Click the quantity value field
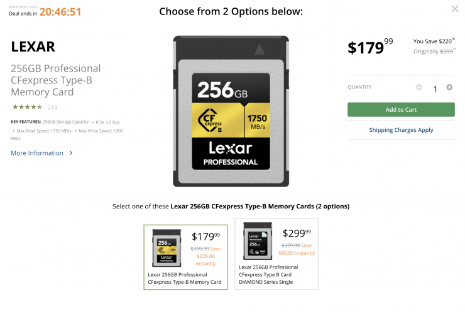The image size is (465, 312). 435,89
